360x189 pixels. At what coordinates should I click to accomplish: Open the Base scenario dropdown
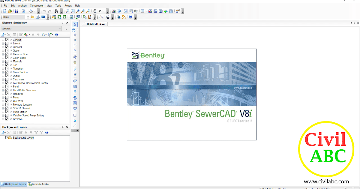point(28,17)
